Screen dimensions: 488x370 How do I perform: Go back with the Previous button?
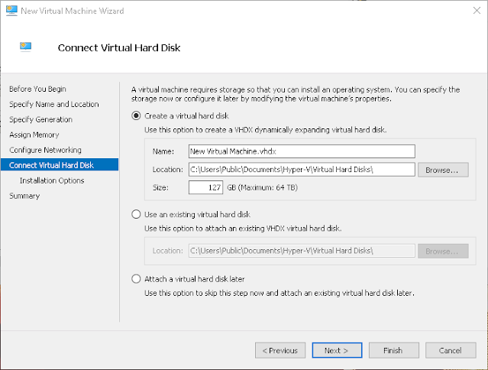(280, 350)
